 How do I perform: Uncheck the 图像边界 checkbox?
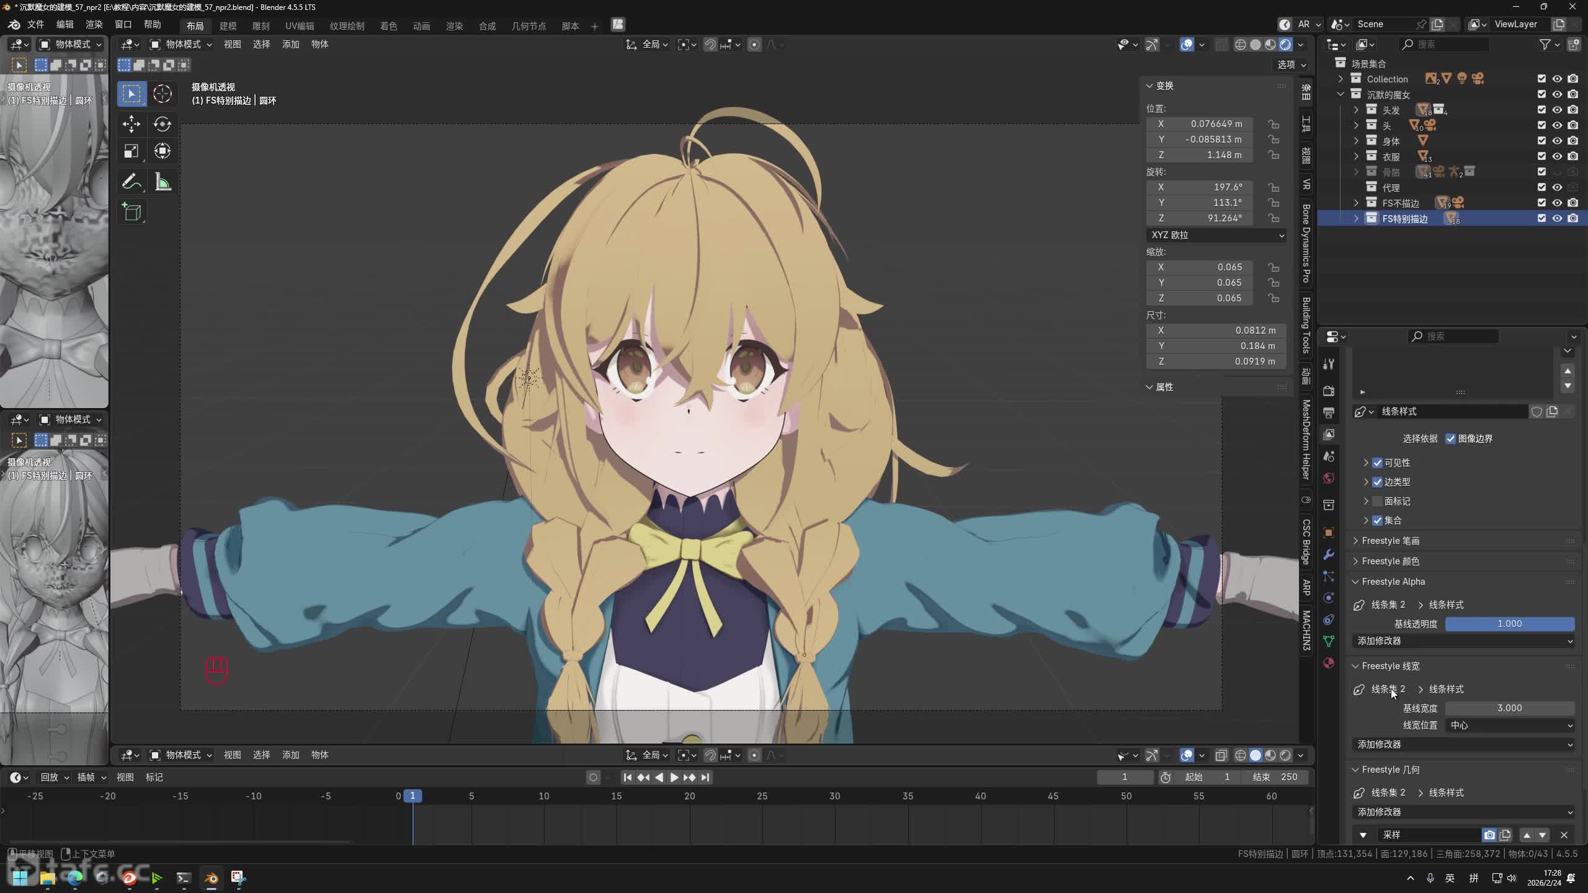1450,439
